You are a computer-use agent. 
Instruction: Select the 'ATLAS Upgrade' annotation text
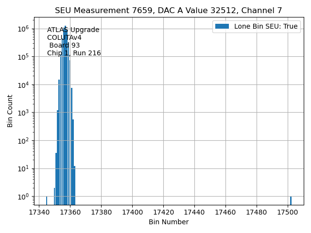73,30
